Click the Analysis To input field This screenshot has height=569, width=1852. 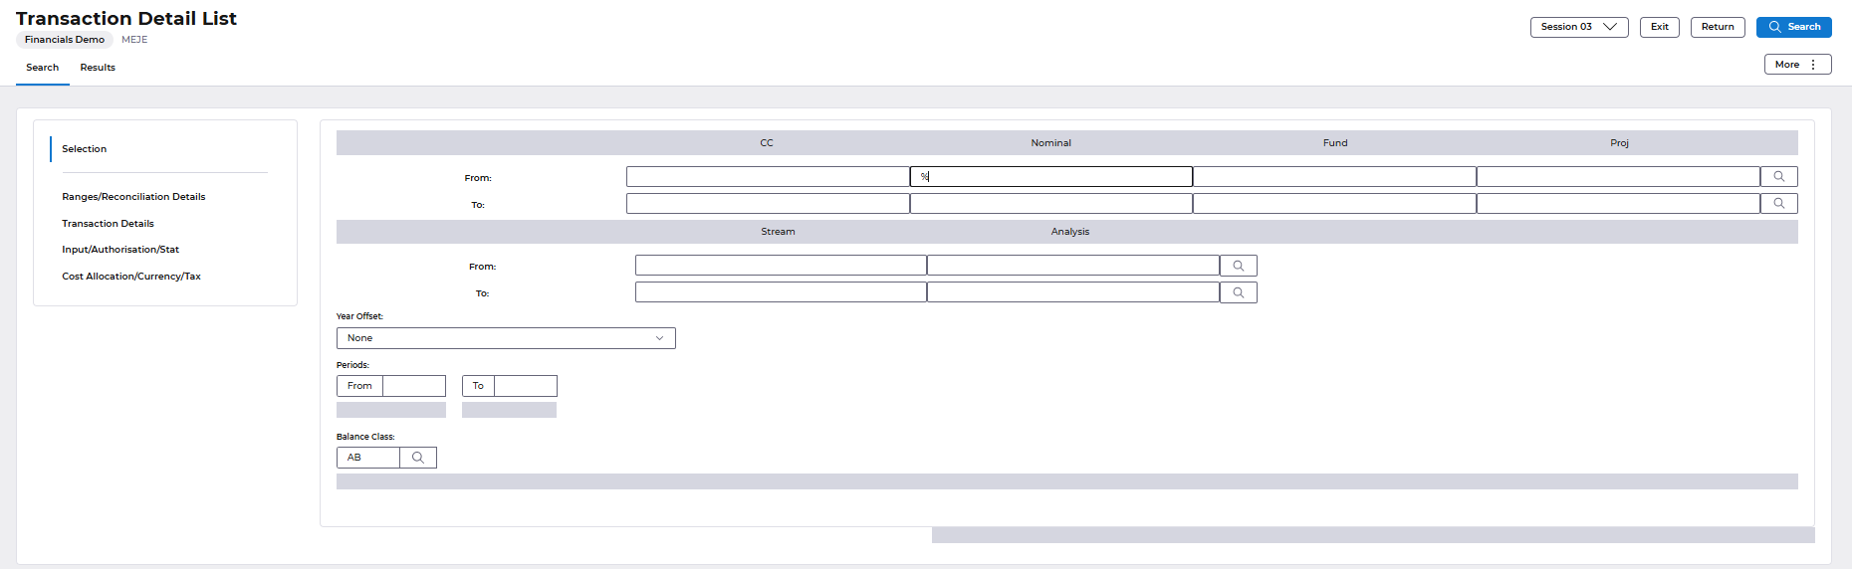[1073, 292]
